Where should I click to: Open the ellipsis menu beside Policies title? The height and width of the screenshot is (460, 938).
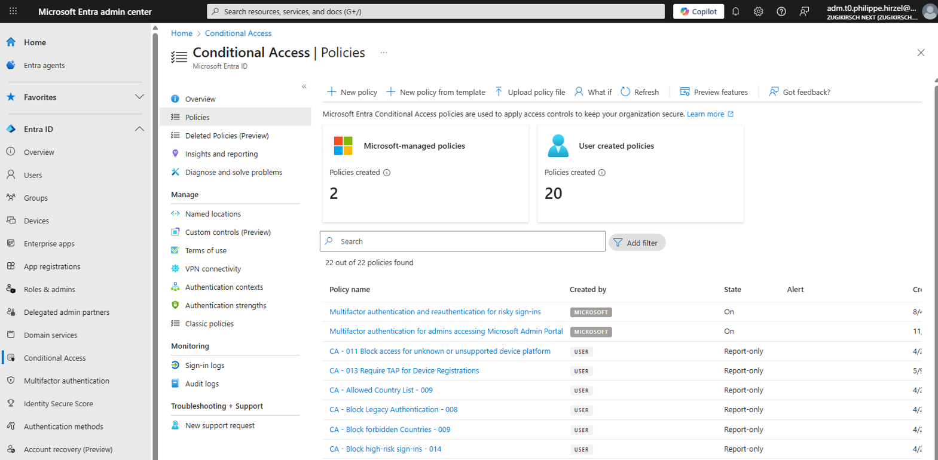pyautogui.click(x=384, y=53)
